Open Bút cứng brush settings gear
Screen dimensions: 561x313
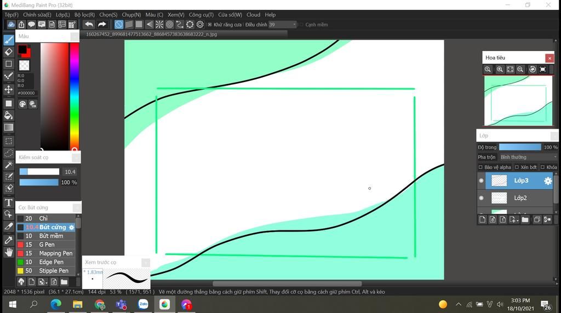[x=71, y=227]
